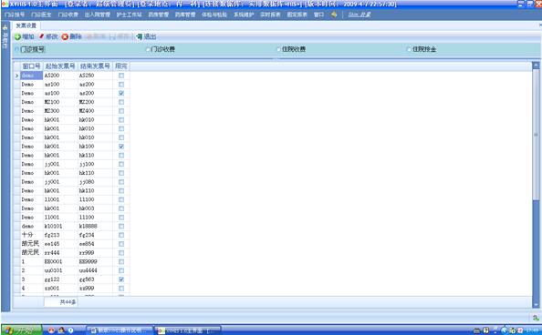Select the 门诊收费 radio option

[x=148, y=49]
